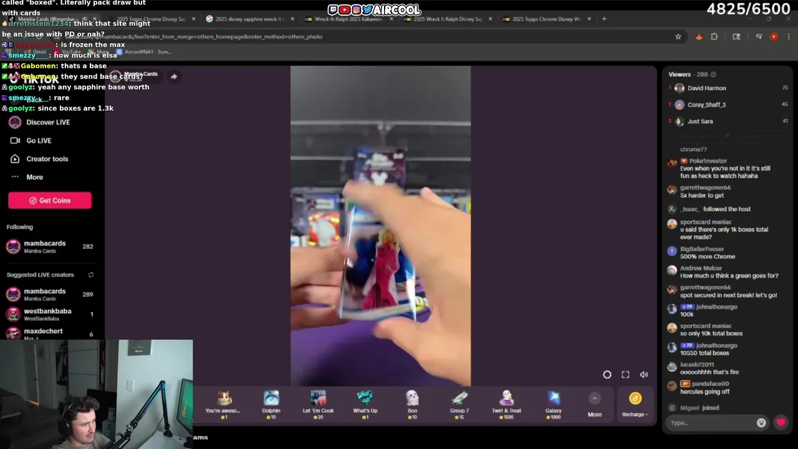This screenshot has width=798, height=449.
Task: Open the Recharge coins menu
Action: [635, 404]
